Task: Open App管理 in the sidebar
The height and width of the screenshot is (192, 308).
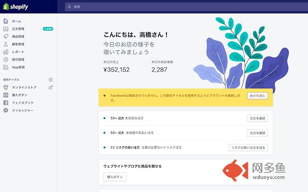Action: (18, 67)
